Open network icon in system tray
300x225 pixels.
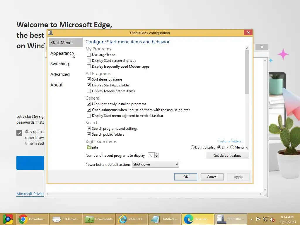[265, 219]
